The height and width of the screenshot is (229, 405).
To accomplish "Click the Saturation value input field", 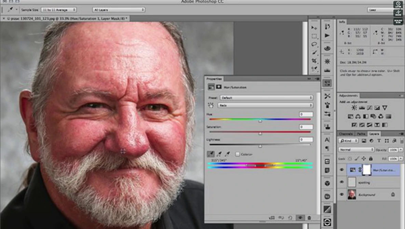I will [306, 127].
